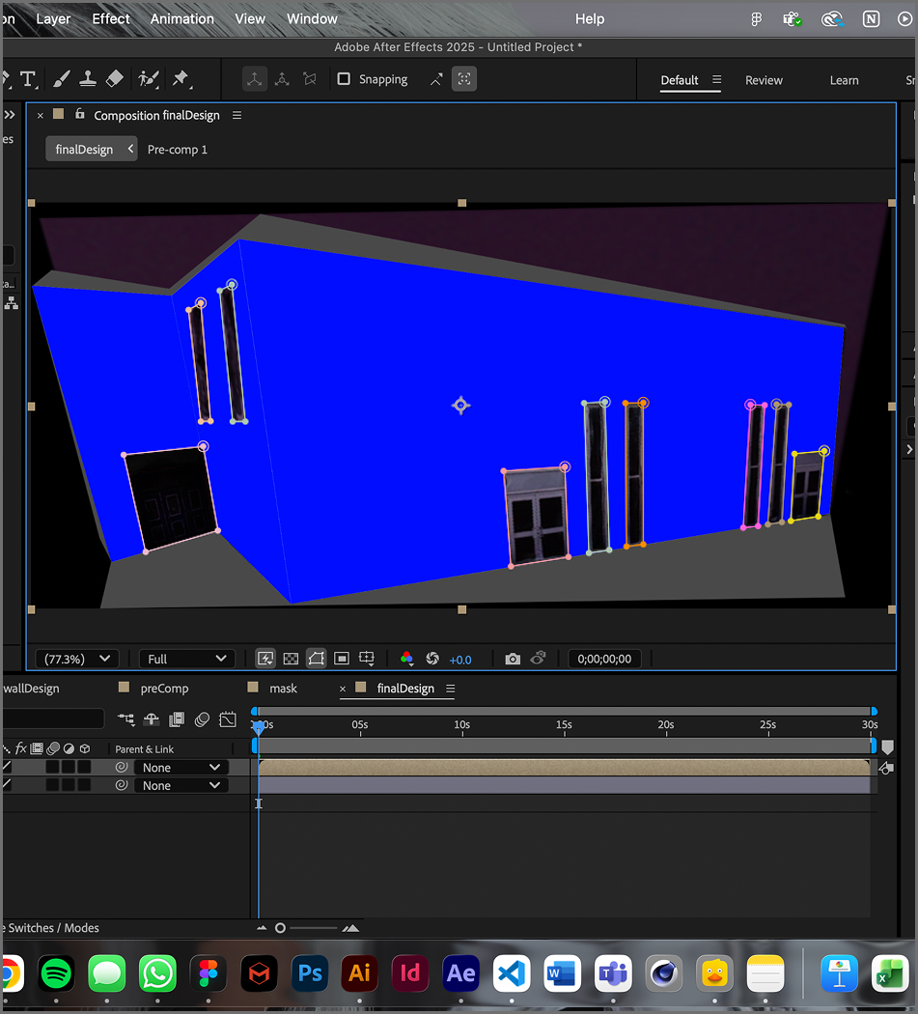The image size is (918, 1014).
Task: Switch to the Learn workspace
Action: (x=844, y=80)
